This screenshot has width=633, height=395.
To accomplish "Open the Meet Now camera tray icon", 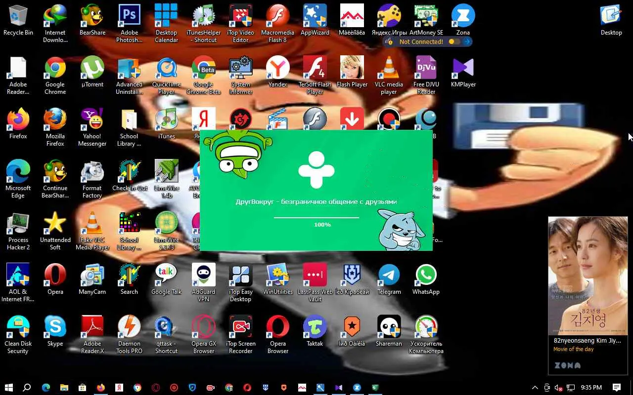I will click(547, 388).
